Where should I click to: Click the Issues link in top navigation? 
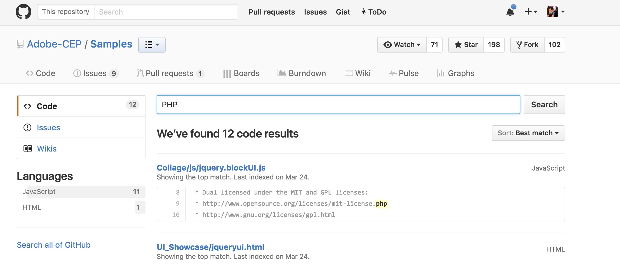click(315, 12)
